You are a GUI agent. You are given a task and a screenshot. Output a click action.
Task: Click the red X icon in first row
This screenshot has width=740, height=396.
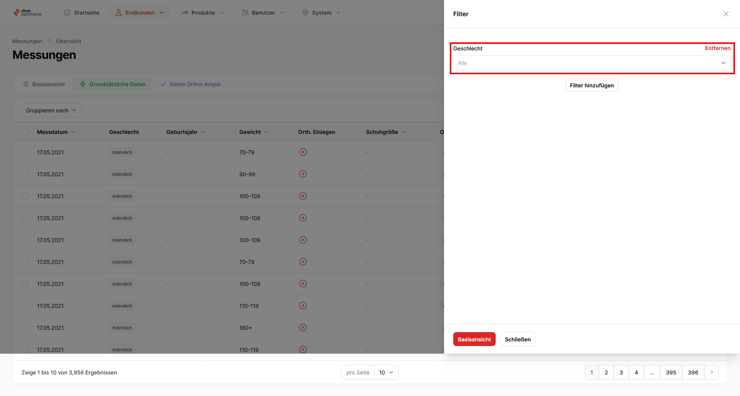tap(303, 152)
